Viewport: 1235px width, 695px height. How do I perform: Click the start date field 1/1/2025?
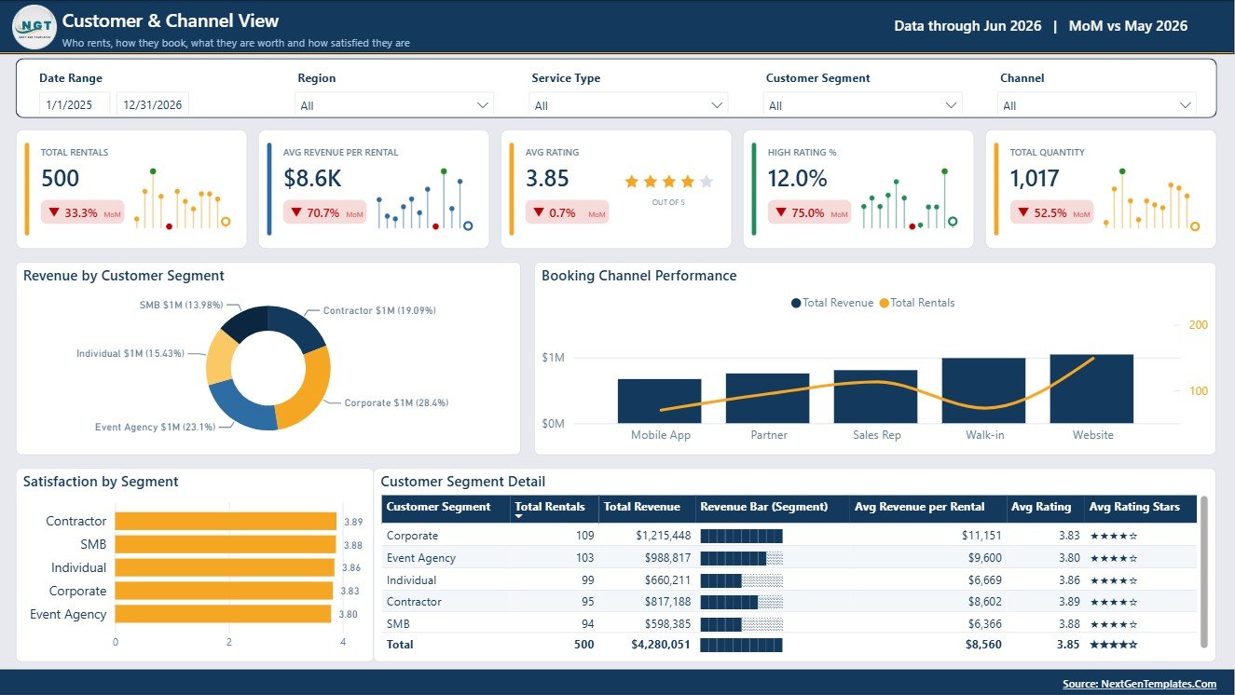[x=75, y=105]
